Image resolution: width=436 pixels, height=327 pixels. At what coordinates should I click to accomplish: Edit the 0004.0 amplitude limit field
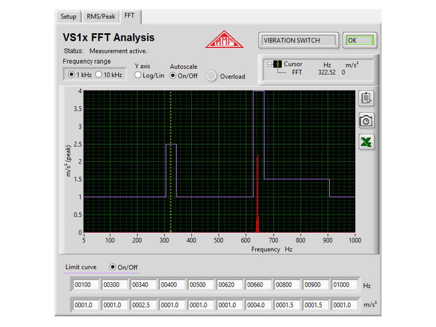coord(258,305)
